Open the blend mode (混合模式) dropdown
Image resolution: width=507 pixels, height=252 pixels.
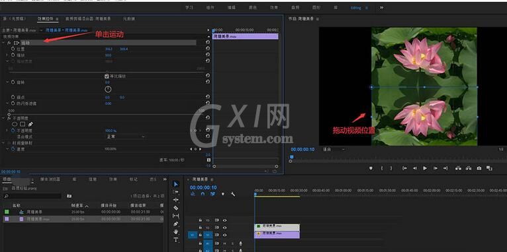126,137
